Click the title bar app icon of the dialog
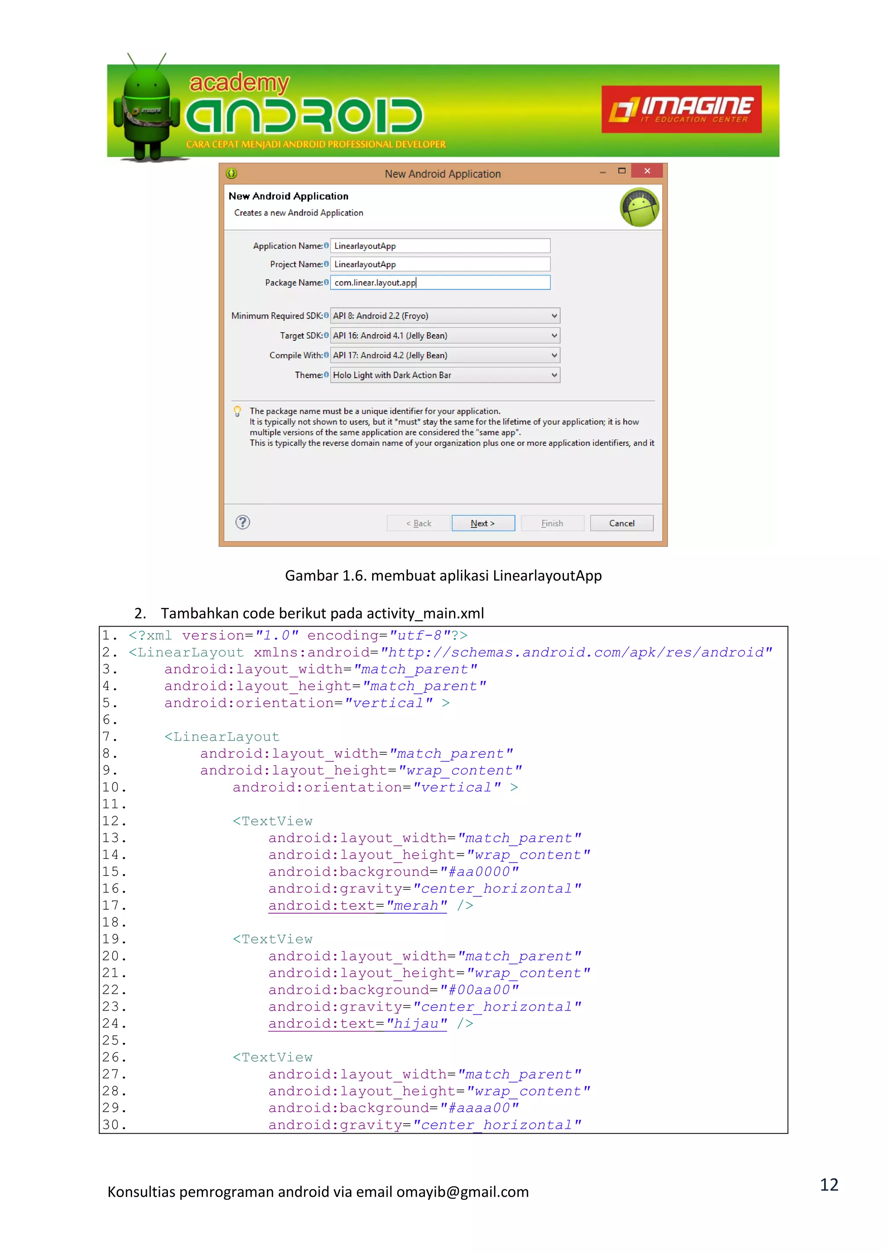Viewport: 887px width, 1254px height. point(232,174)
